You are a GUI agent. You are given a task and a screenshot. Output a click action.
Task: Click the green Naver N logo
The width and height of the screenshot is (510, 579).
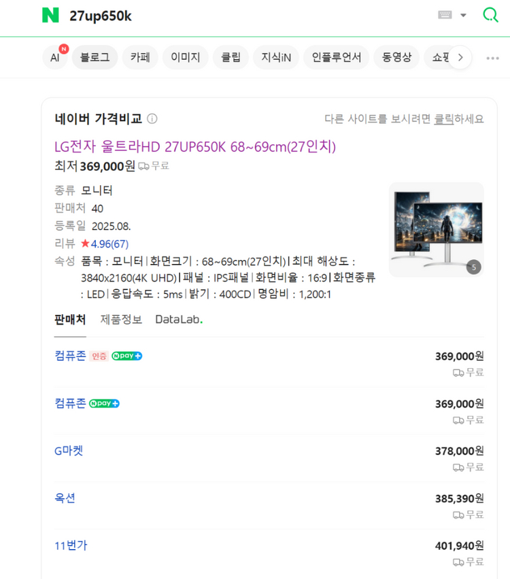[50, 15]
